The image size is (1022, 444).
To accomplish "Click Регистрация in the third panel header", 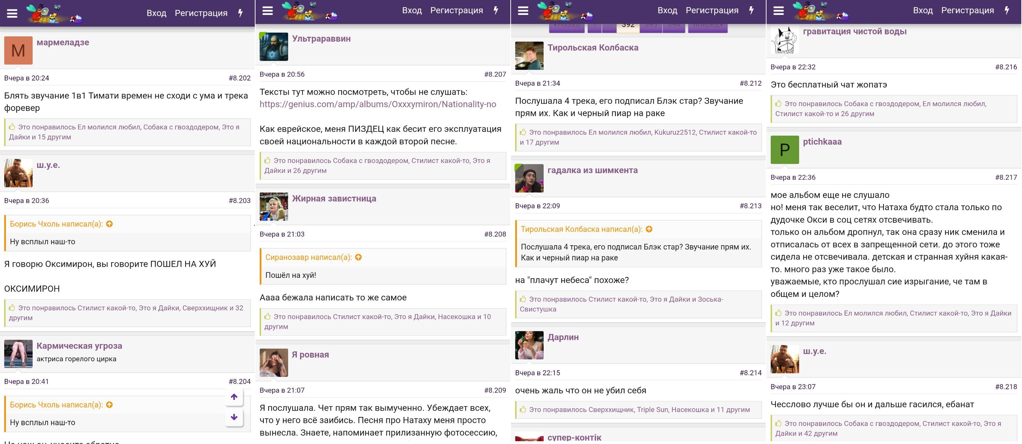I will [x=712, y=10].
